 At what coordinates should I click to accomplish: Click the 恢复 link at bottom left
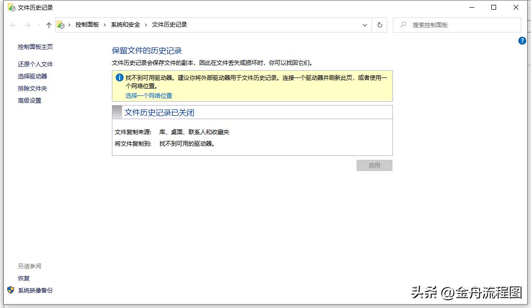[x=23, y=278]
